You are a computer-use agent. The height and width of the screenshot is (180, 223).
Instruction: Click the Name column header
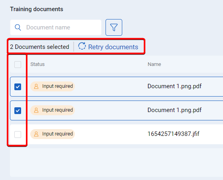click(155, 64)
